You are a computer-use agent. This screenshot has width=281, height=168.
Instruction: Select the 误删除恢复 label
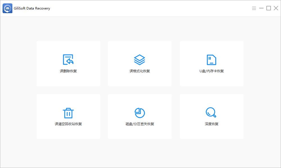pos(68,71)
